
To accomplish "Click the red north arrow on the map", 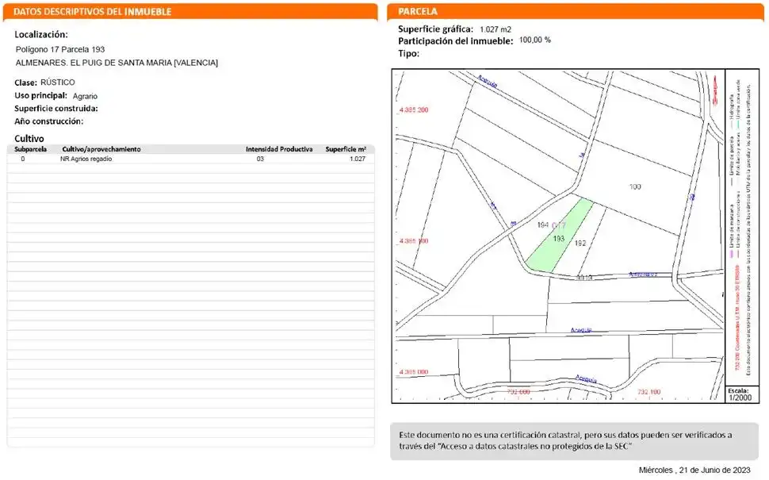I will click(x=714, y=89).
